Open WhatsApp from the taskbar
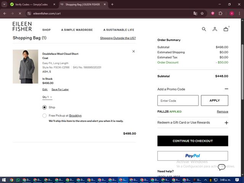 18,180
